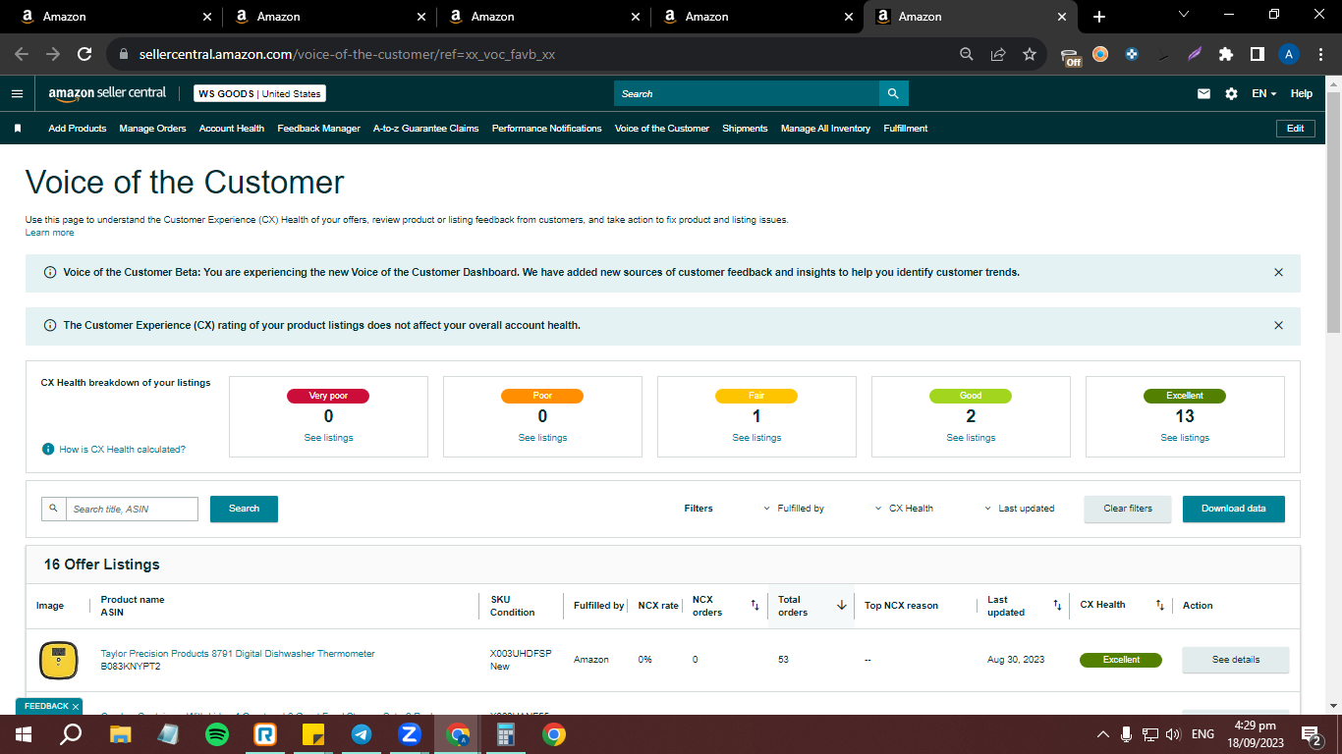Sort by NCX orders column arrows
The width and height of the screenshot is (1342, 754).
[755, 606]
